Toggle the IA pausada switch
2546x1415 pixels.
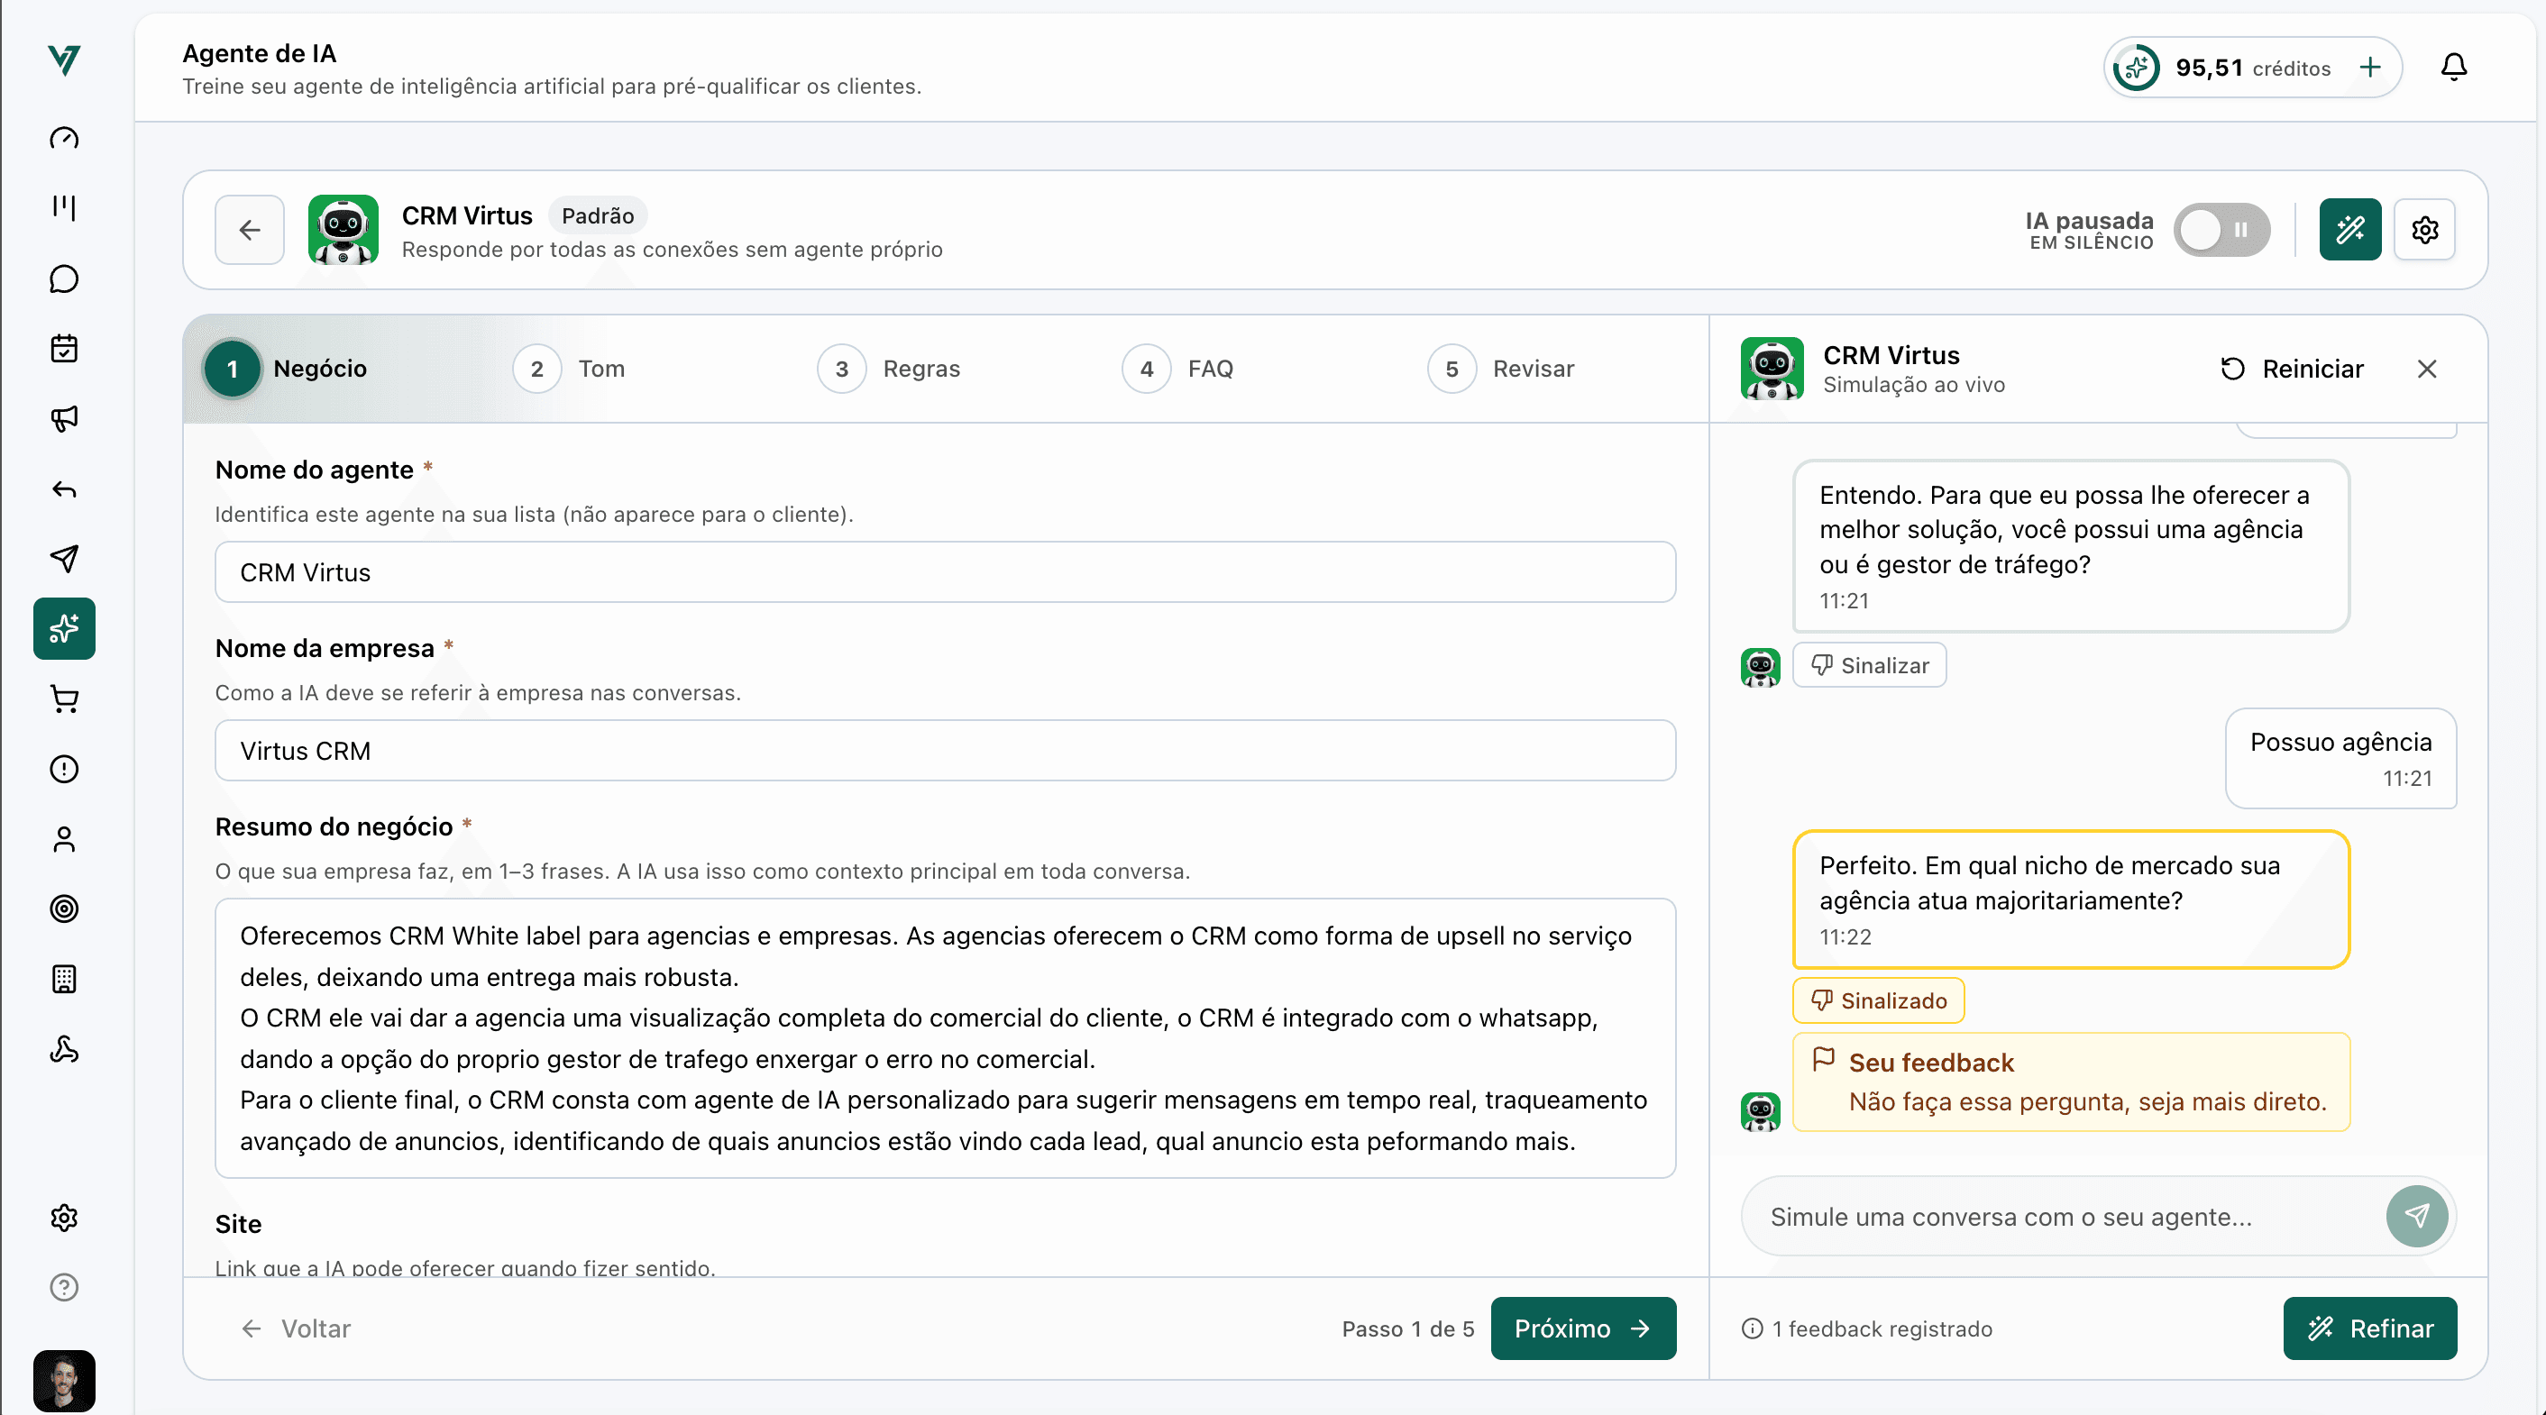tap(2221, 230)
